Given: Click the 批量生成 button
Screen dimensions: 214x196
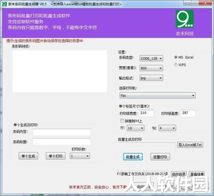Looking at the screenshot, I should pyautogui.click(x=133, y=157).
